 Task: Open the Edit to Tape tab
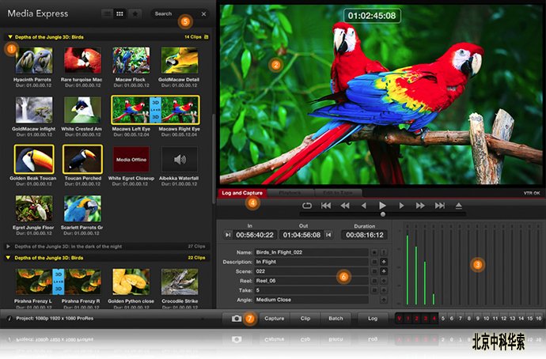click(x=338, y=193)
